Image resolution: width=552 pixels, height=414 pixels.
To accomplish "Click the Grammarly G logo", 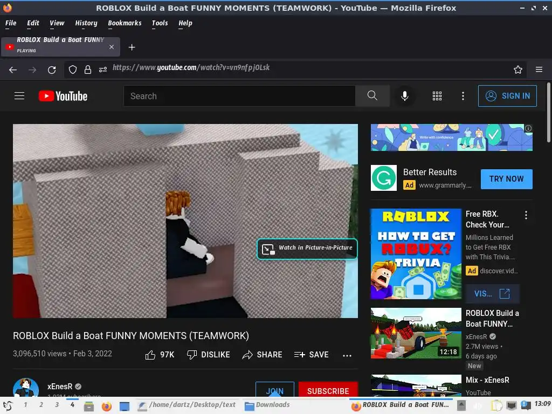I will (384, 178).
